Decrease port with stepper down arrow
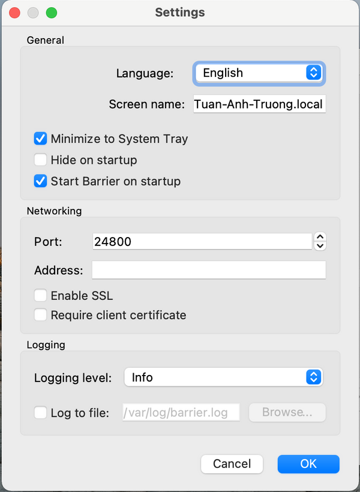The height and width of the screenshot is (492, 360). 320,245
